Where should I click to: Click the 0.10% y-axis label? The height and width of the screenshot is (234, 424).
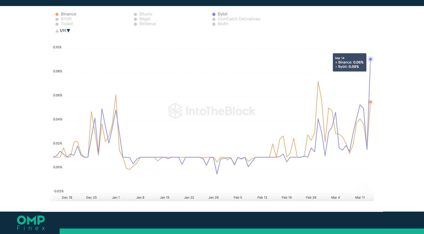57,47
